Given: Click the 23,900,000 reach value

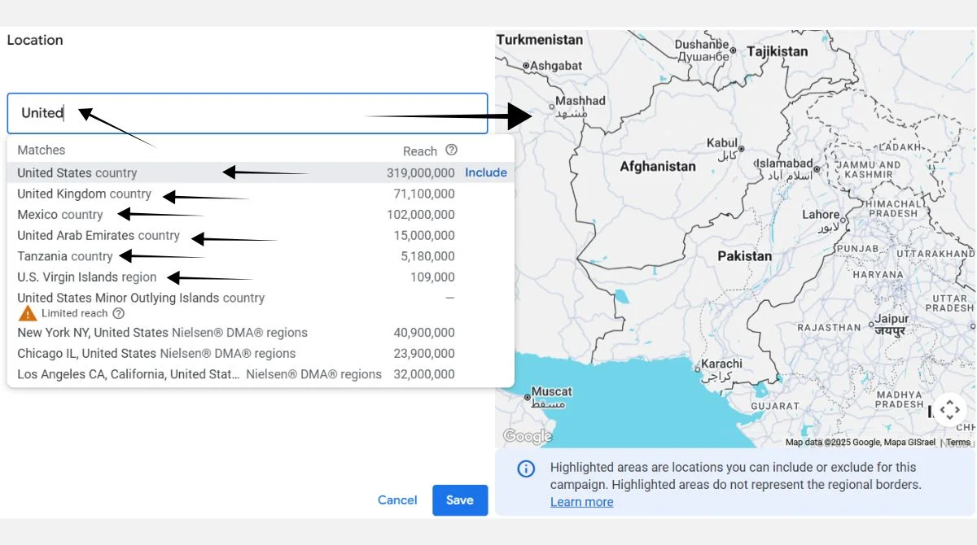Looking at the screenshot, I should click(425, 354).
